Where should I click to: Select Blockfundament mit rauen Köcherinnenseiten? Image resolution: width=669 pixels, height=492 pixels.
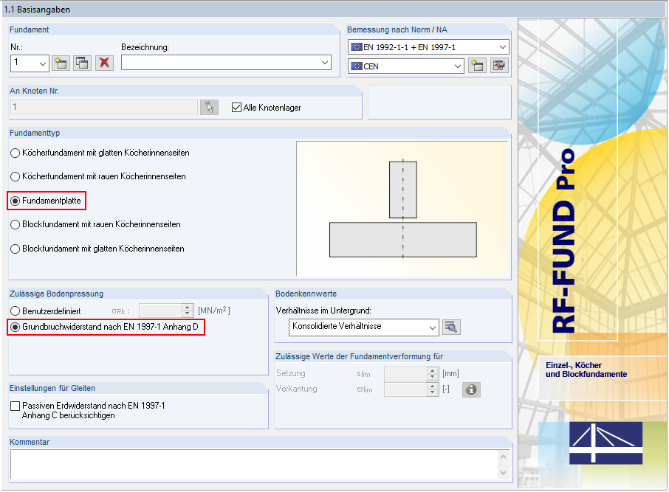point(16,225)
